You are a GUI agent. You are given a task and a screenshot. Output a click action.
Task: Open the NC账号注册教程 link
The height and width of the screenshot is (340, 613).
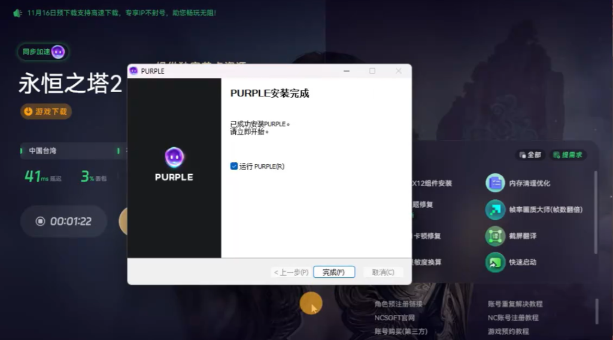pos(513,318)
